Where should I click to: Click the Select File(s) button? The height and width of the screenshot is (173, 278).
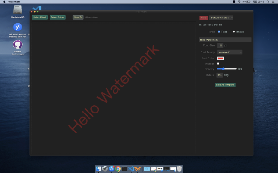[40, 18]
